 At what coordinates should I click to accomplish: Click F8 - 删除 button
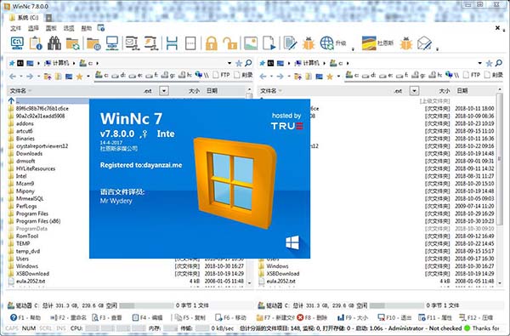[312, 317]
